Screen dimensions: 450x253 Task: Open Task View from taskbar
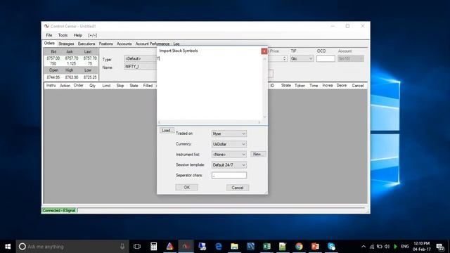pos(137,247)
